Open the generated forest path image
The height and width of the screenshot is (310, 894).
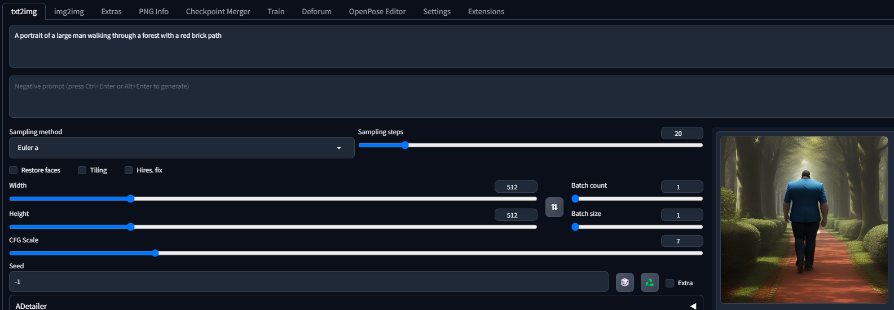click(804, 220)
